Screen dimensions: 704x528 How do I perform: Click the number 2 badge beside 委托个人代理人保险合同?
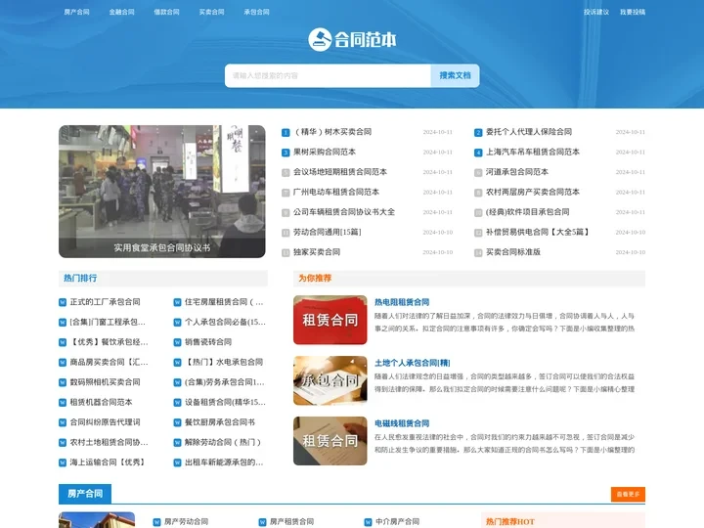click(478, 132)
